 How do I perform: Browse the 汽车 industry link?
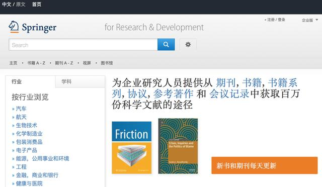pyautogui.click(x=21, y=109)
